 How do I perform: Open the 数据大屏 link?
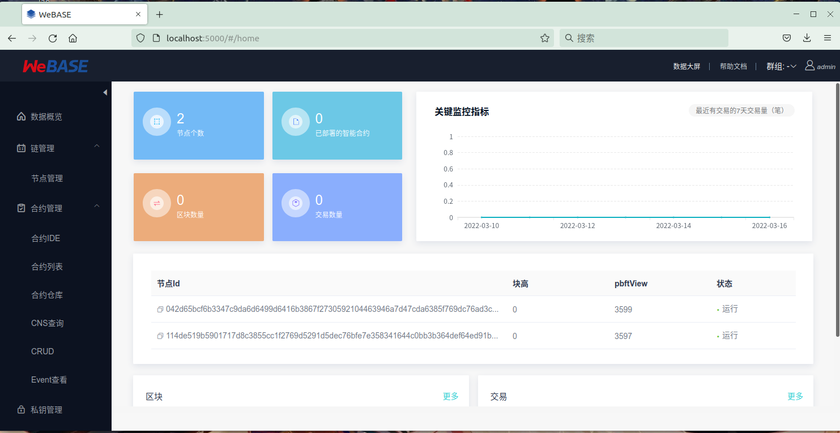[687, 66]
